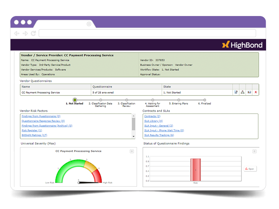The image size is (279, 209).
Task: Delete questionnaire with the red X icon
Action: pos(256,92)
